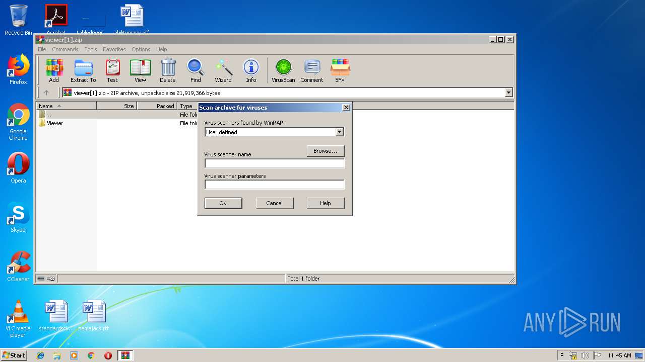The width and height of the screenshot is (645, 362).
Task: Run the Test archive tool
Action: [x=112, y=70]
